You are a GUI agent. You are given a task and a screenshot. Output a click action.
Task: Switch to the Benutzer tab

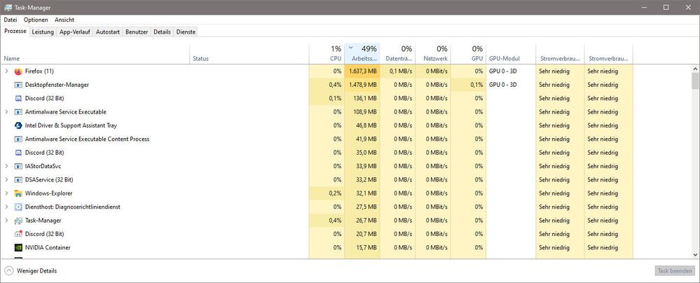[x=137, y=32]
